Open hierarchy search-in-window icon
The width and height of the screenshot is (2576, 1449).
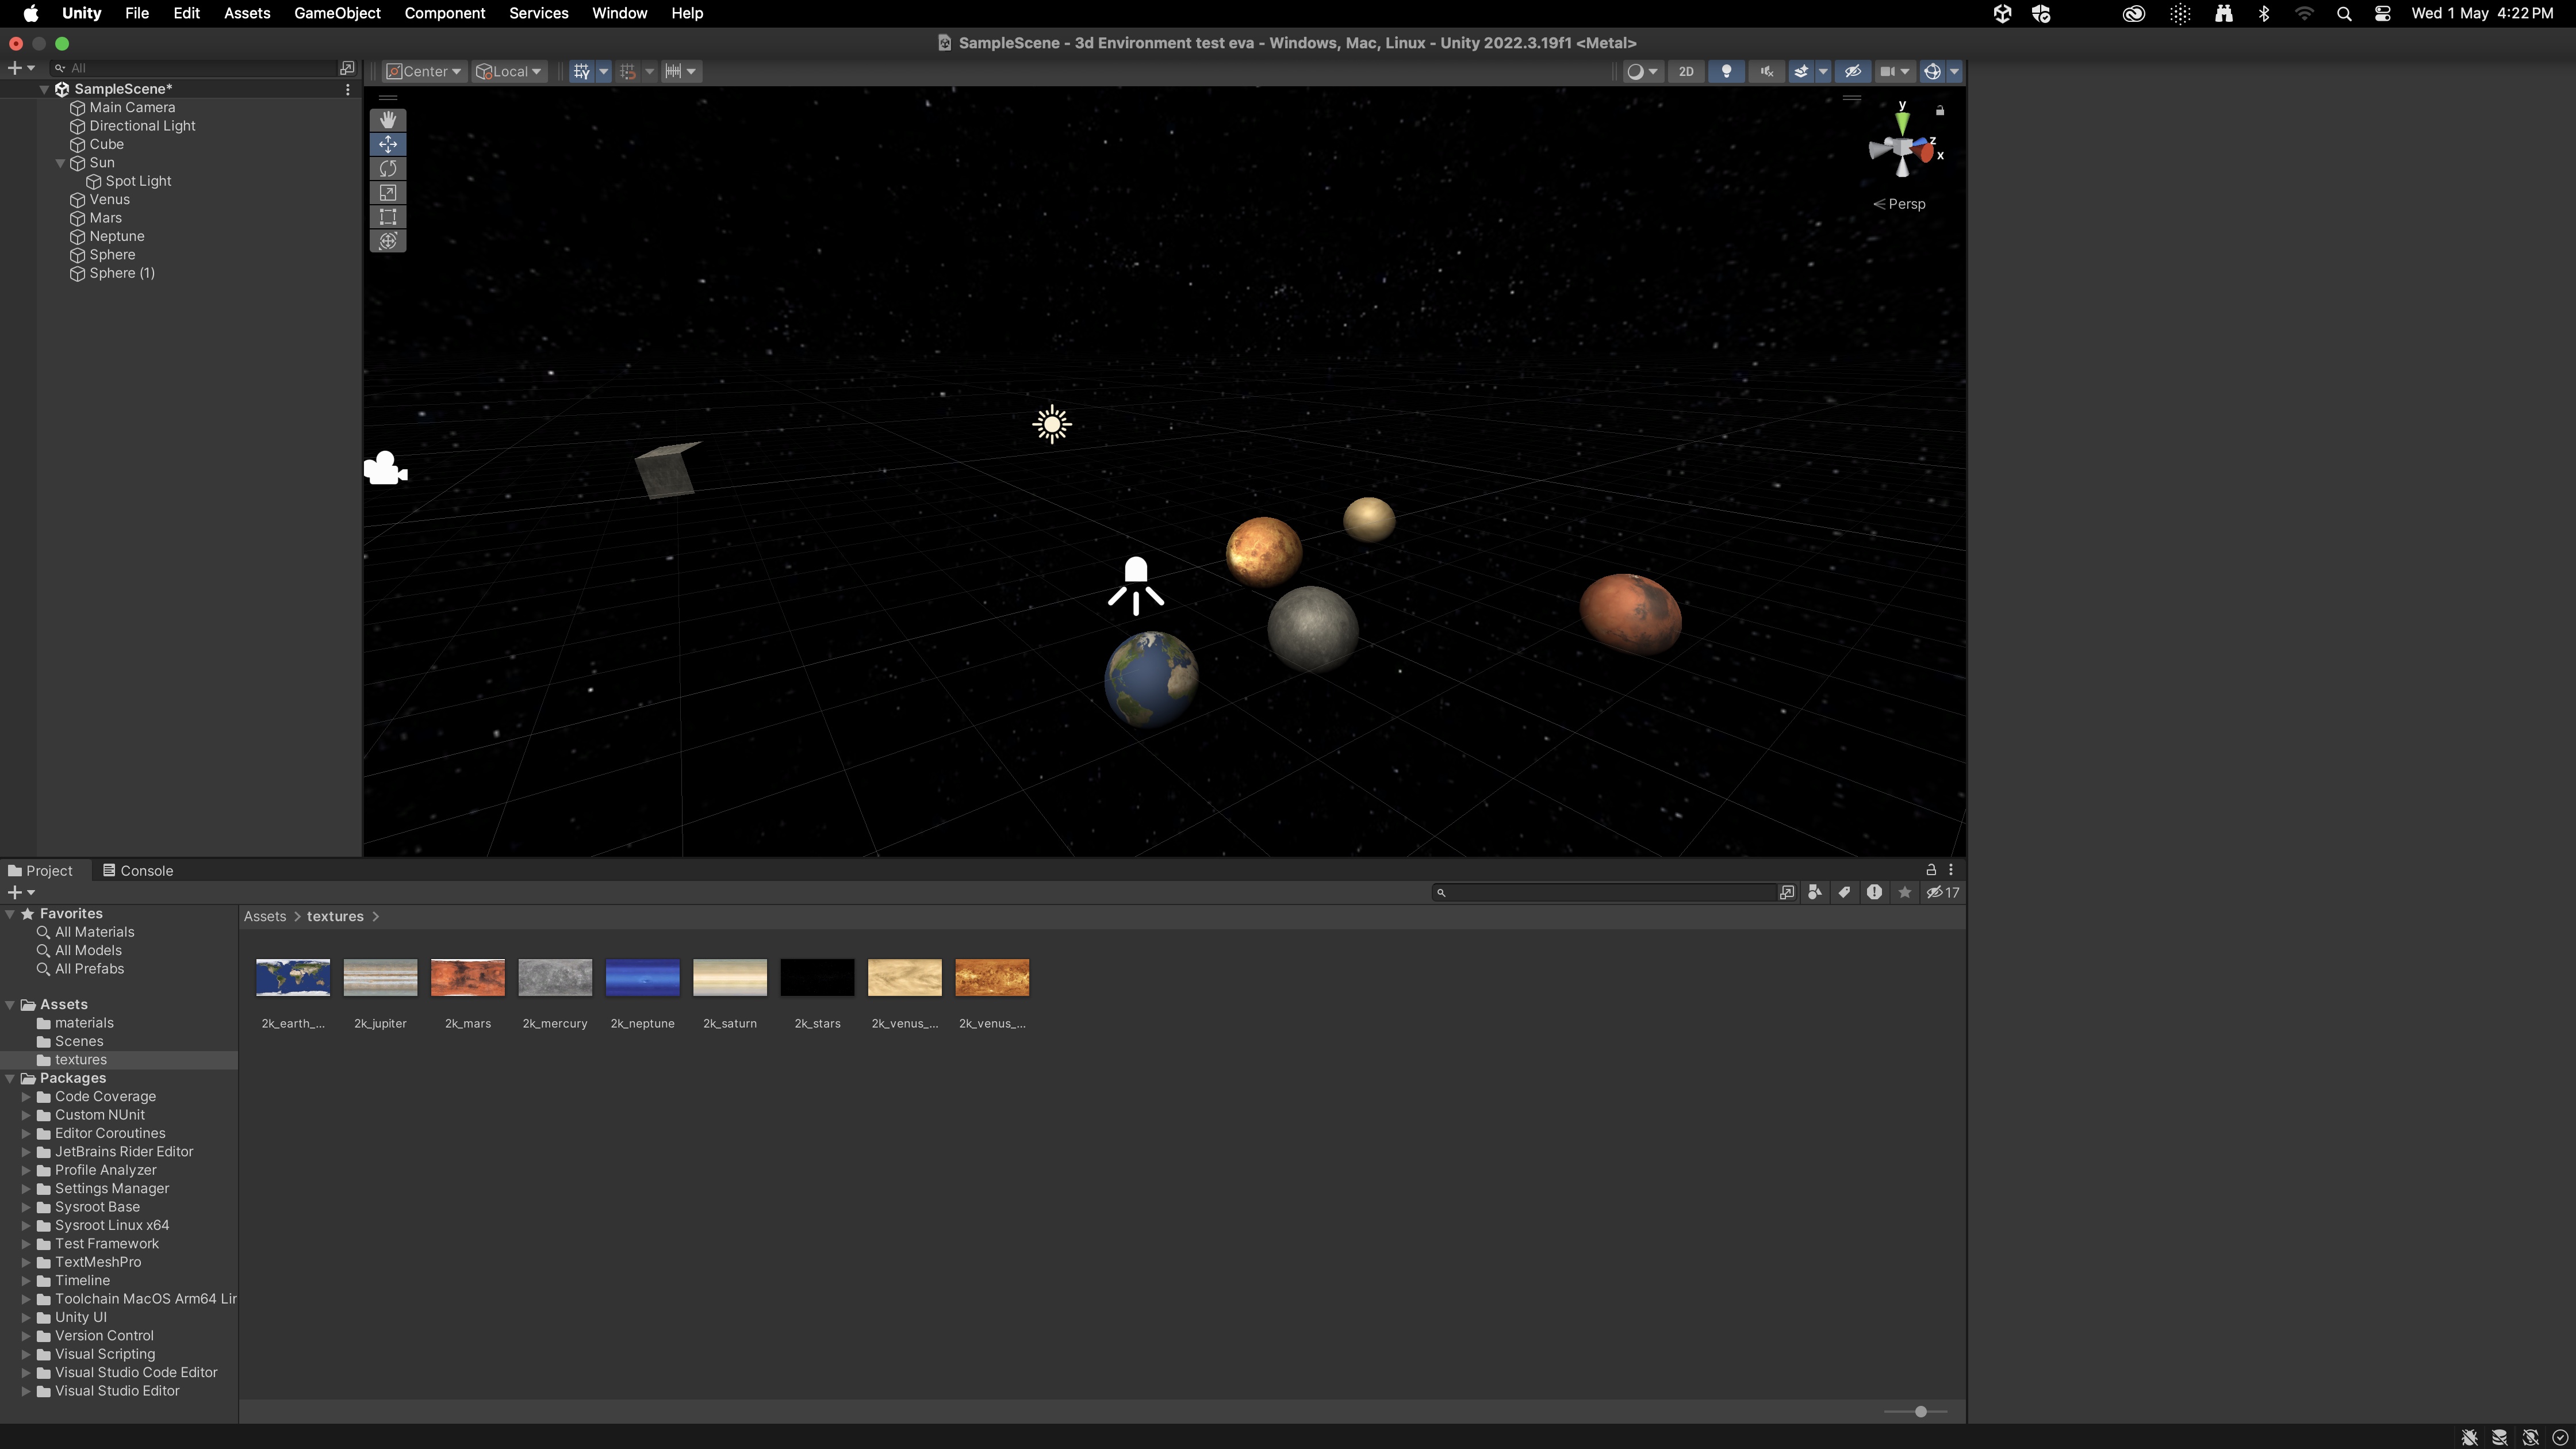(347, 68)
